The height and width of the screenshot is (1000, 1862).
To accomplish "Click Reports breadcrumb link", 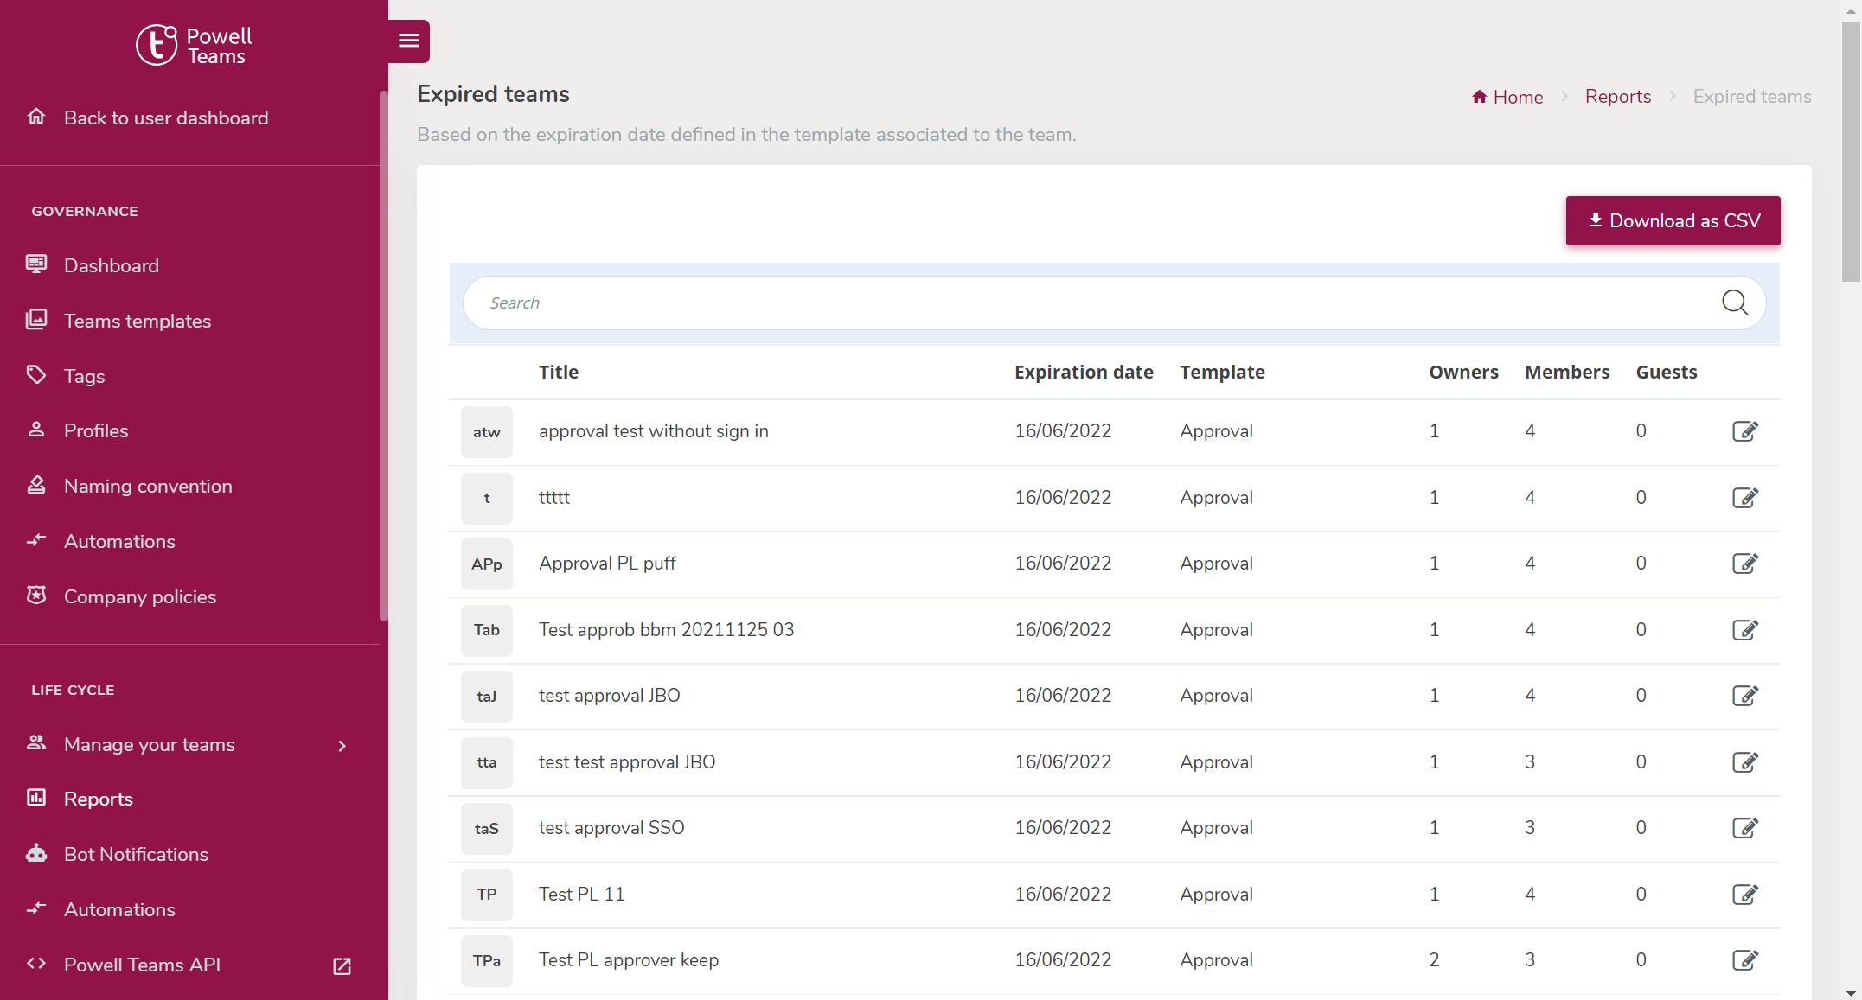I will (1617, 97).
